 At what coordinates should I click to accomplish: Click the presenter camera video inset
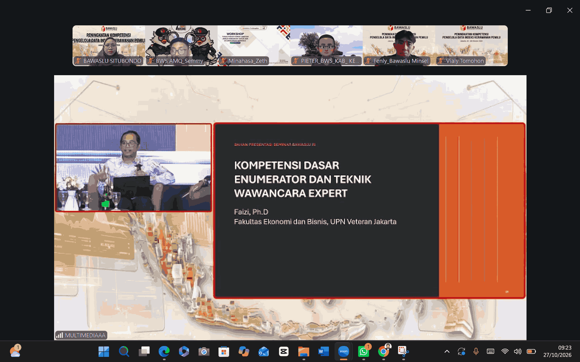(133, 168)
